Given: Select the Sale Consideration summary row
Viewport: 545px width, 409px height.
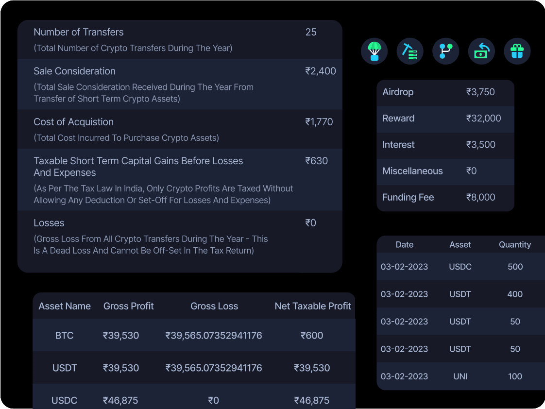Looking at the screenshot, I should coord(180,84).
